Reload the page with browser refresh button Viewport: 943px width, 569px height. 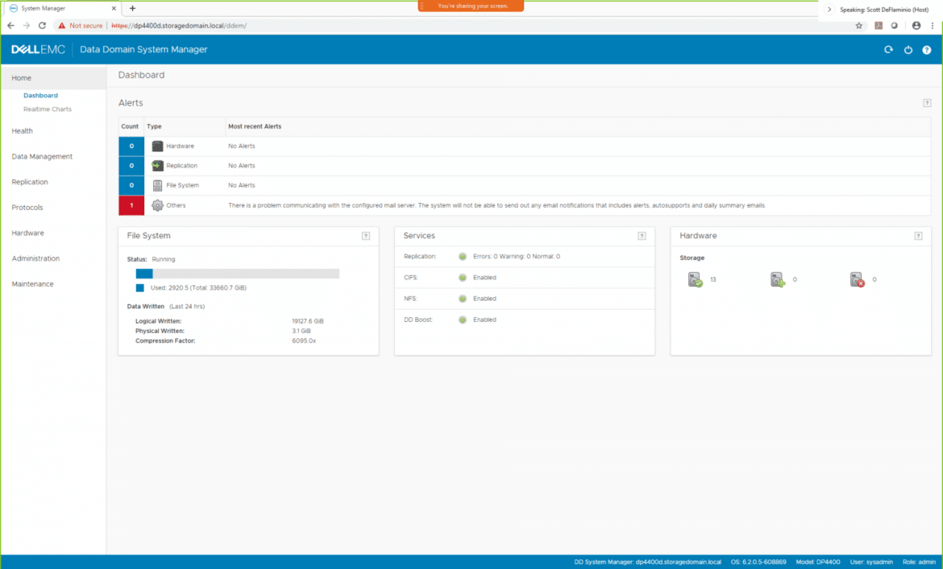coord(42,26)
